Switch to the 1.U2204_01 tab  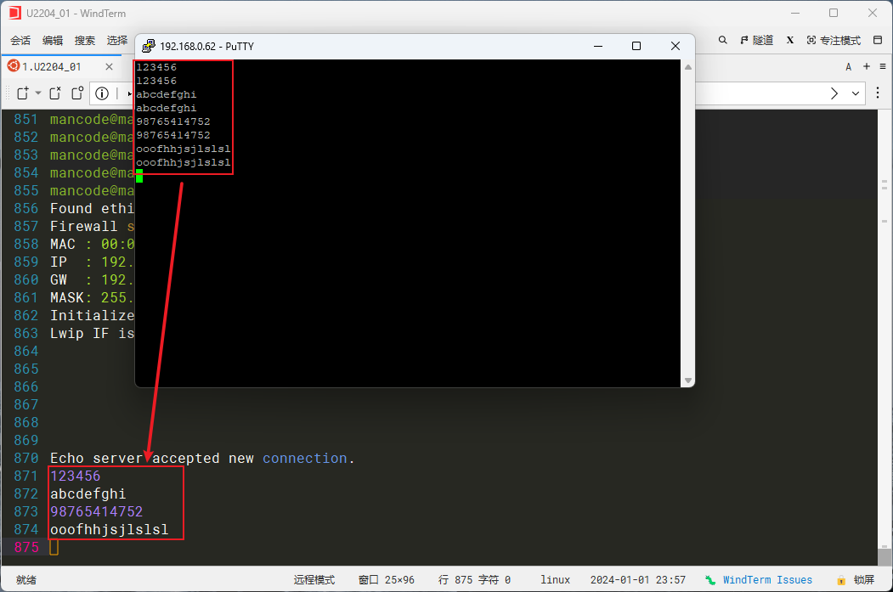click(51, 66)
